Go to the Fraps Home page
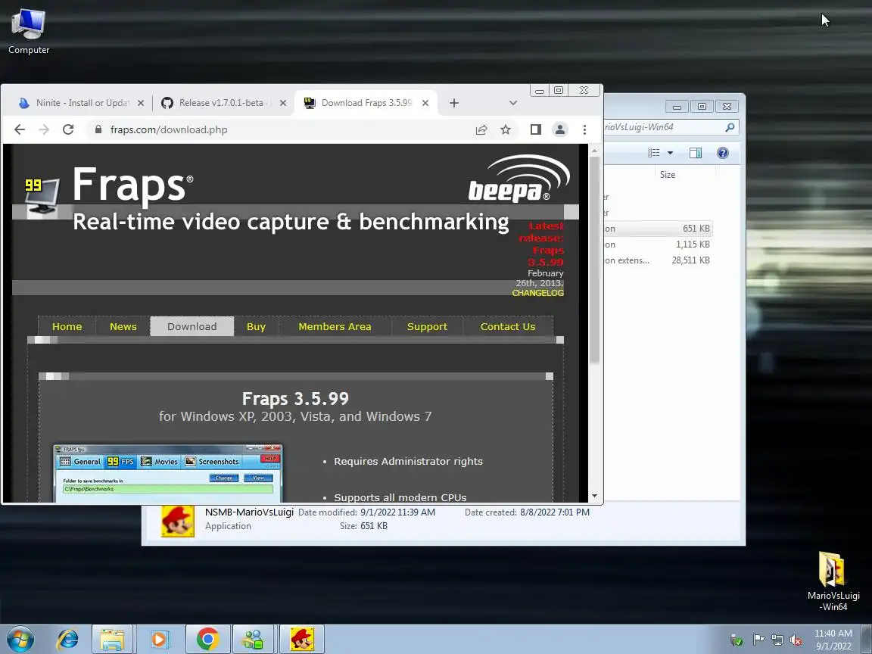This screenshot has height=654, width=872. click(x=67, y=326)
